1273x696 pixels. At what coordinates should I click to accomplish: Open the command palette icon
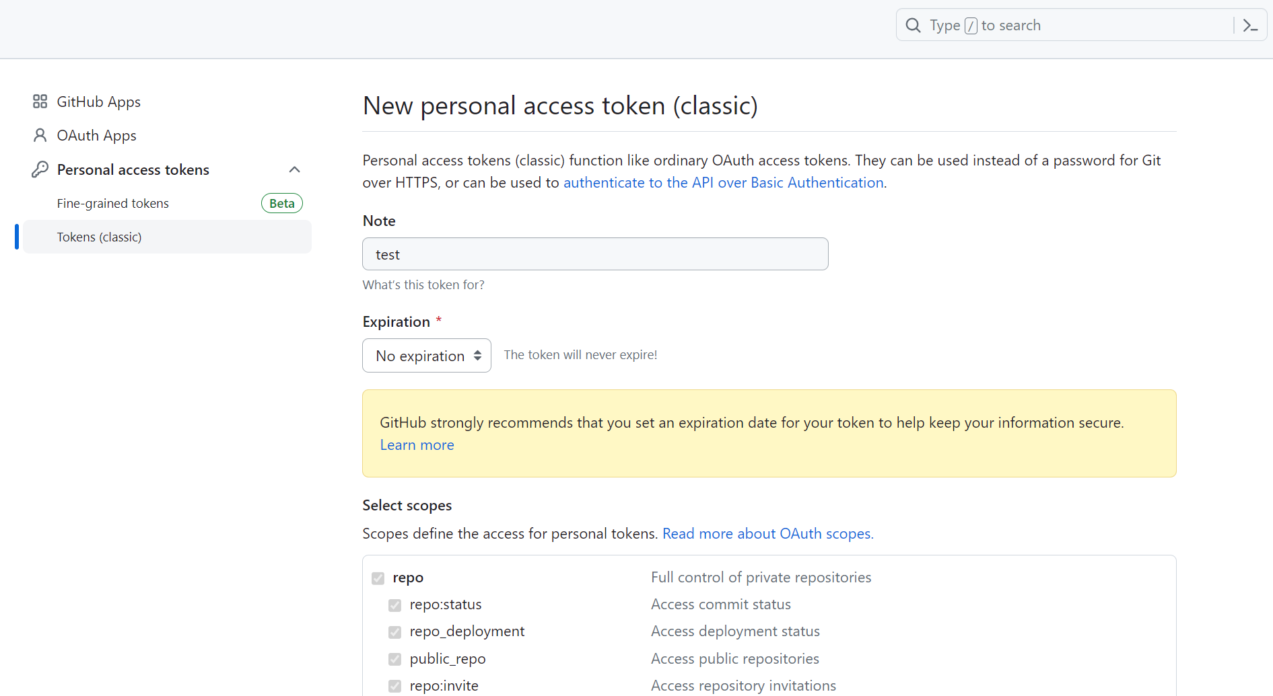[x=1250, y=26]
